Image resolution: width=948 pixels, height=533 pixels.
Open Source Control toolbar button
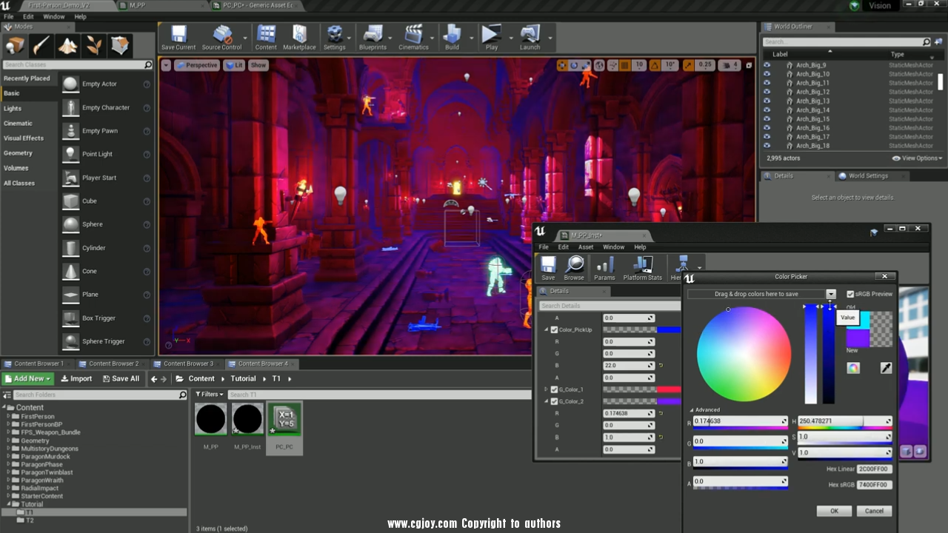coord(221,38)
